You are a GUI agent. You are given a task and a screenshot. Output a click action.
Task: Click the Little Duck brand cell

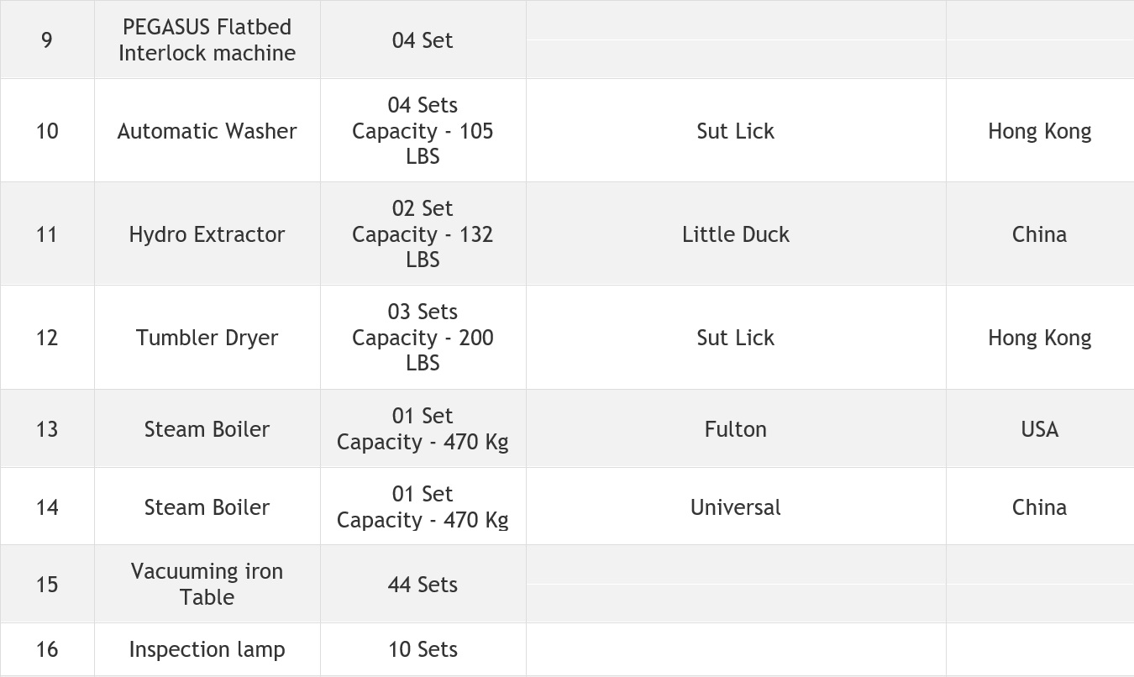[735, 234]
